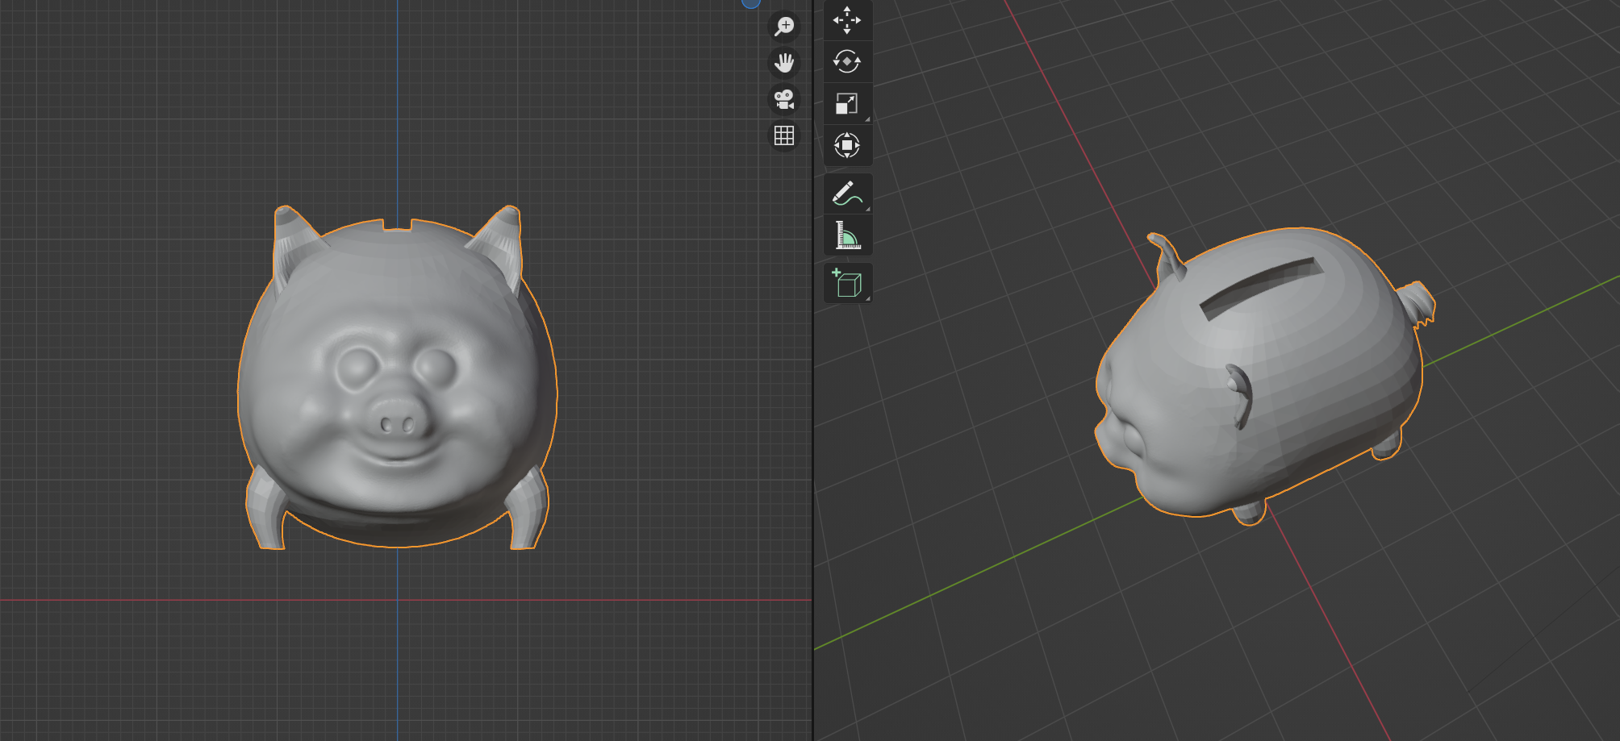Select the Transform tool
Image resolution: width=1620 pixels, height=741 pixels.
(847, 146)
